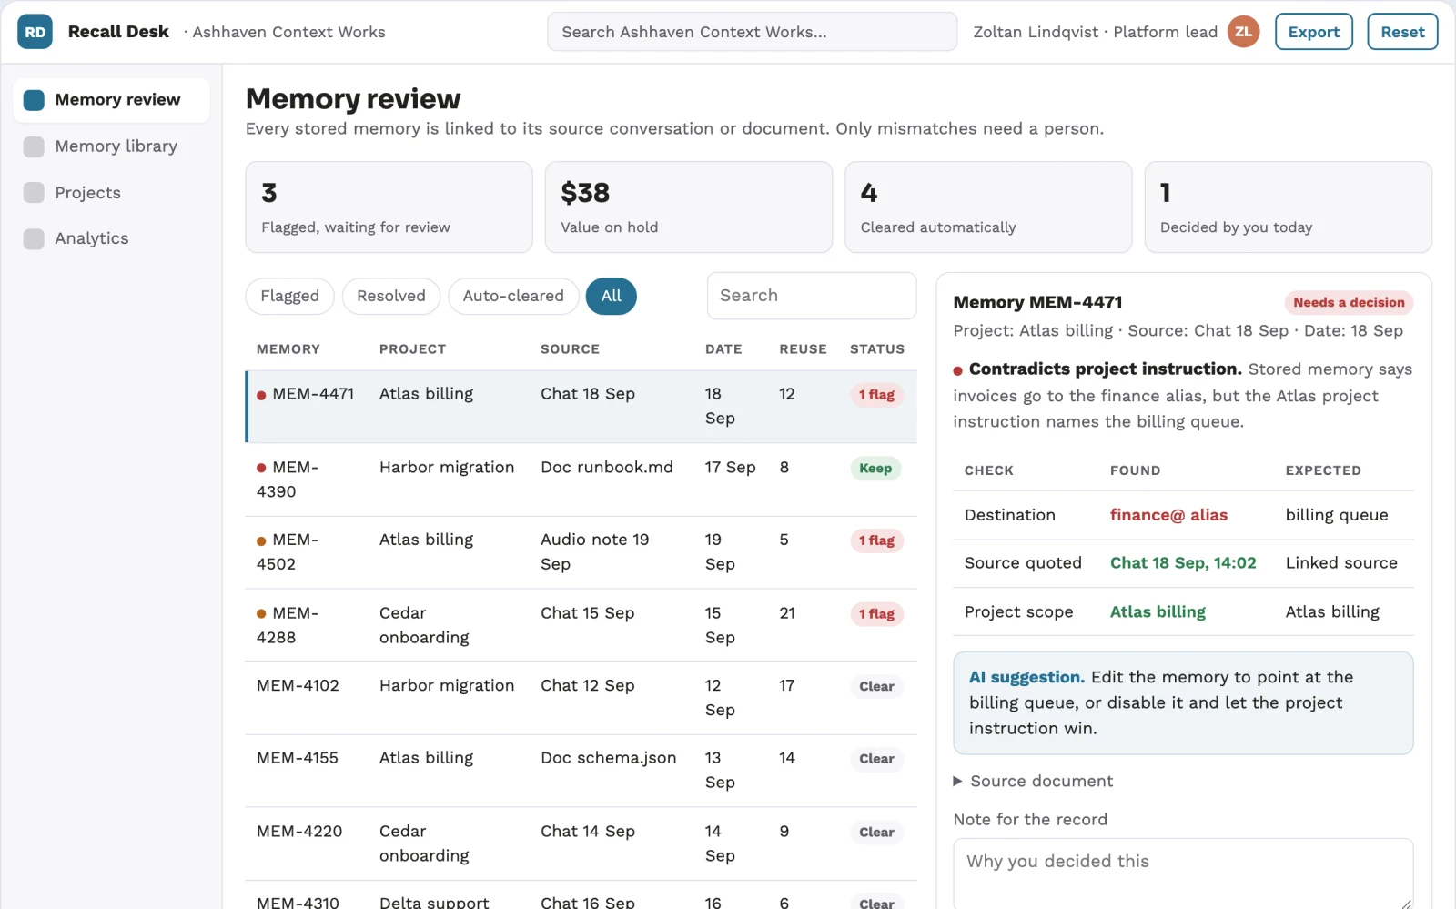
Task: Open Analytics in the sidebar
Action: 111,238
